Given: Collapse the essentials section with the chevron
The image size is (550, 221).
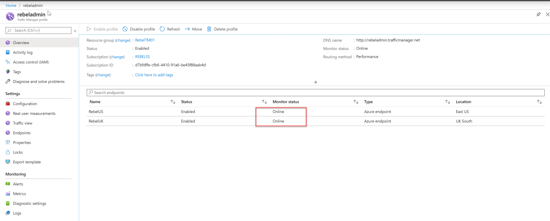Looking at the screenshot, I should (315, 82).
